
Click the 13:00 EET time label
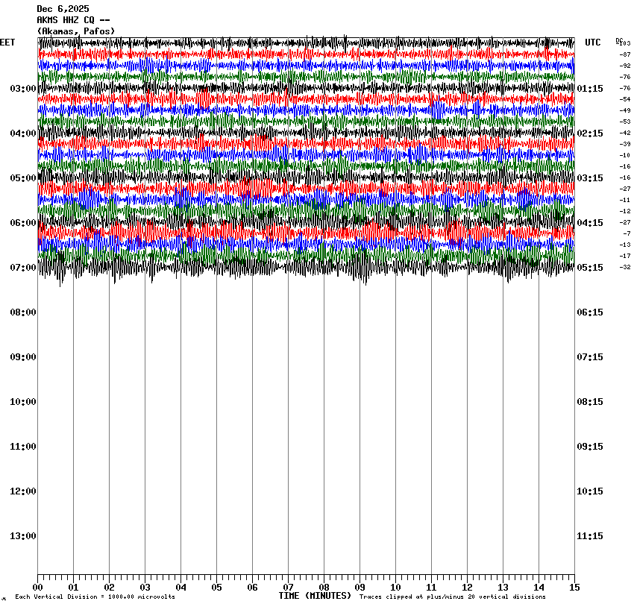tap(23, 536)
